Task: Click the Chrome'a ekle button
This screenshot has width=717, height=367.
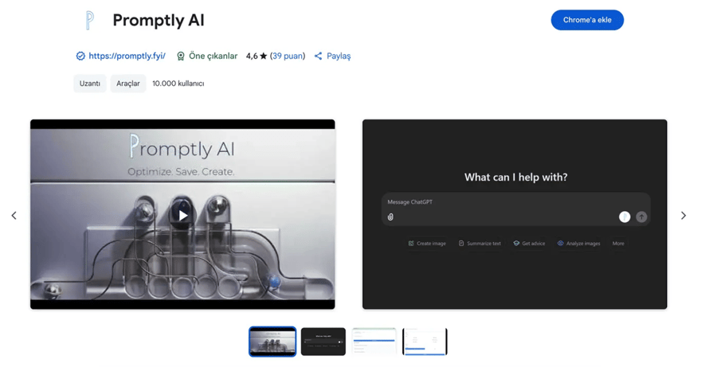Action: (587, 20)
